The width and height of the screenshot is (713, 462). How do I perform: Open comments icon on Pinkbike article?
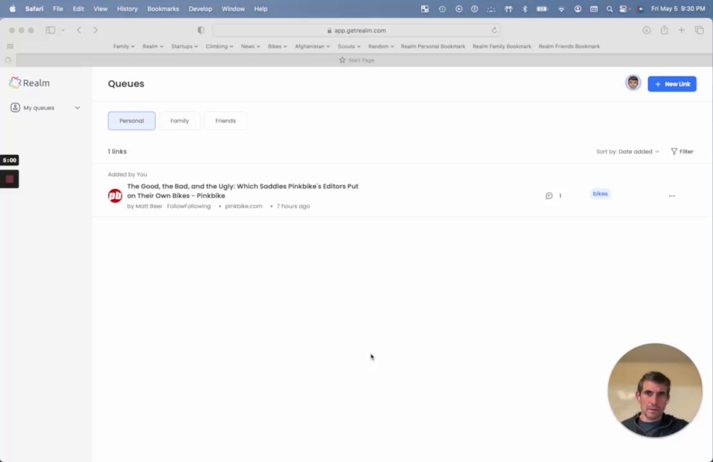tap(549, 196)
